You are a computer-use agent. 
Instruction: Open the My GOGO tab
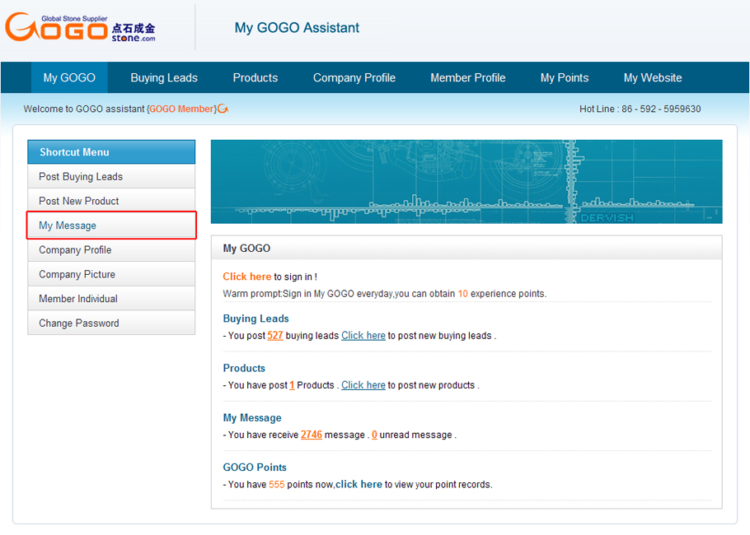(x=69, y=78)
